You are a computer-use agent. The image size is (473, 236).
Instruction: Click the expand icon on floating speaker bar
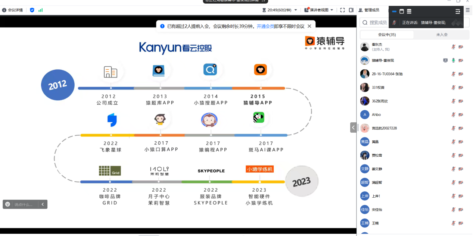tap(458, 12)
